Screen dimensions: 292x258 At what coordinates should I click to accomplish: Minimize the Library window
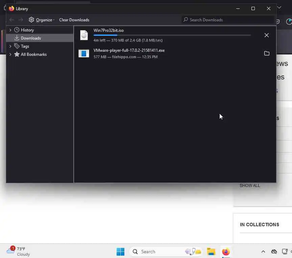238,8
